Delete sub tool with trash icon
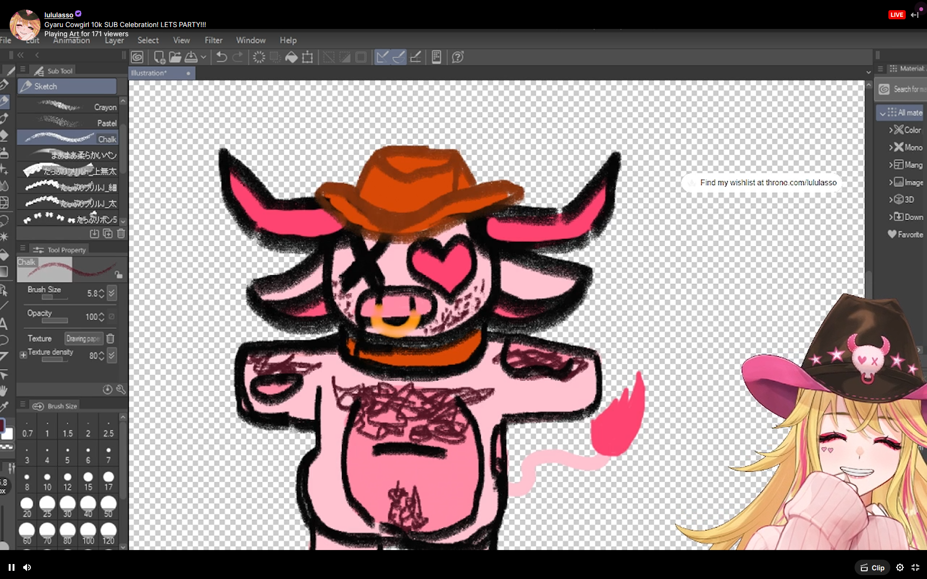The height and width of the screenshot is (579, 927). coord(121,234)
